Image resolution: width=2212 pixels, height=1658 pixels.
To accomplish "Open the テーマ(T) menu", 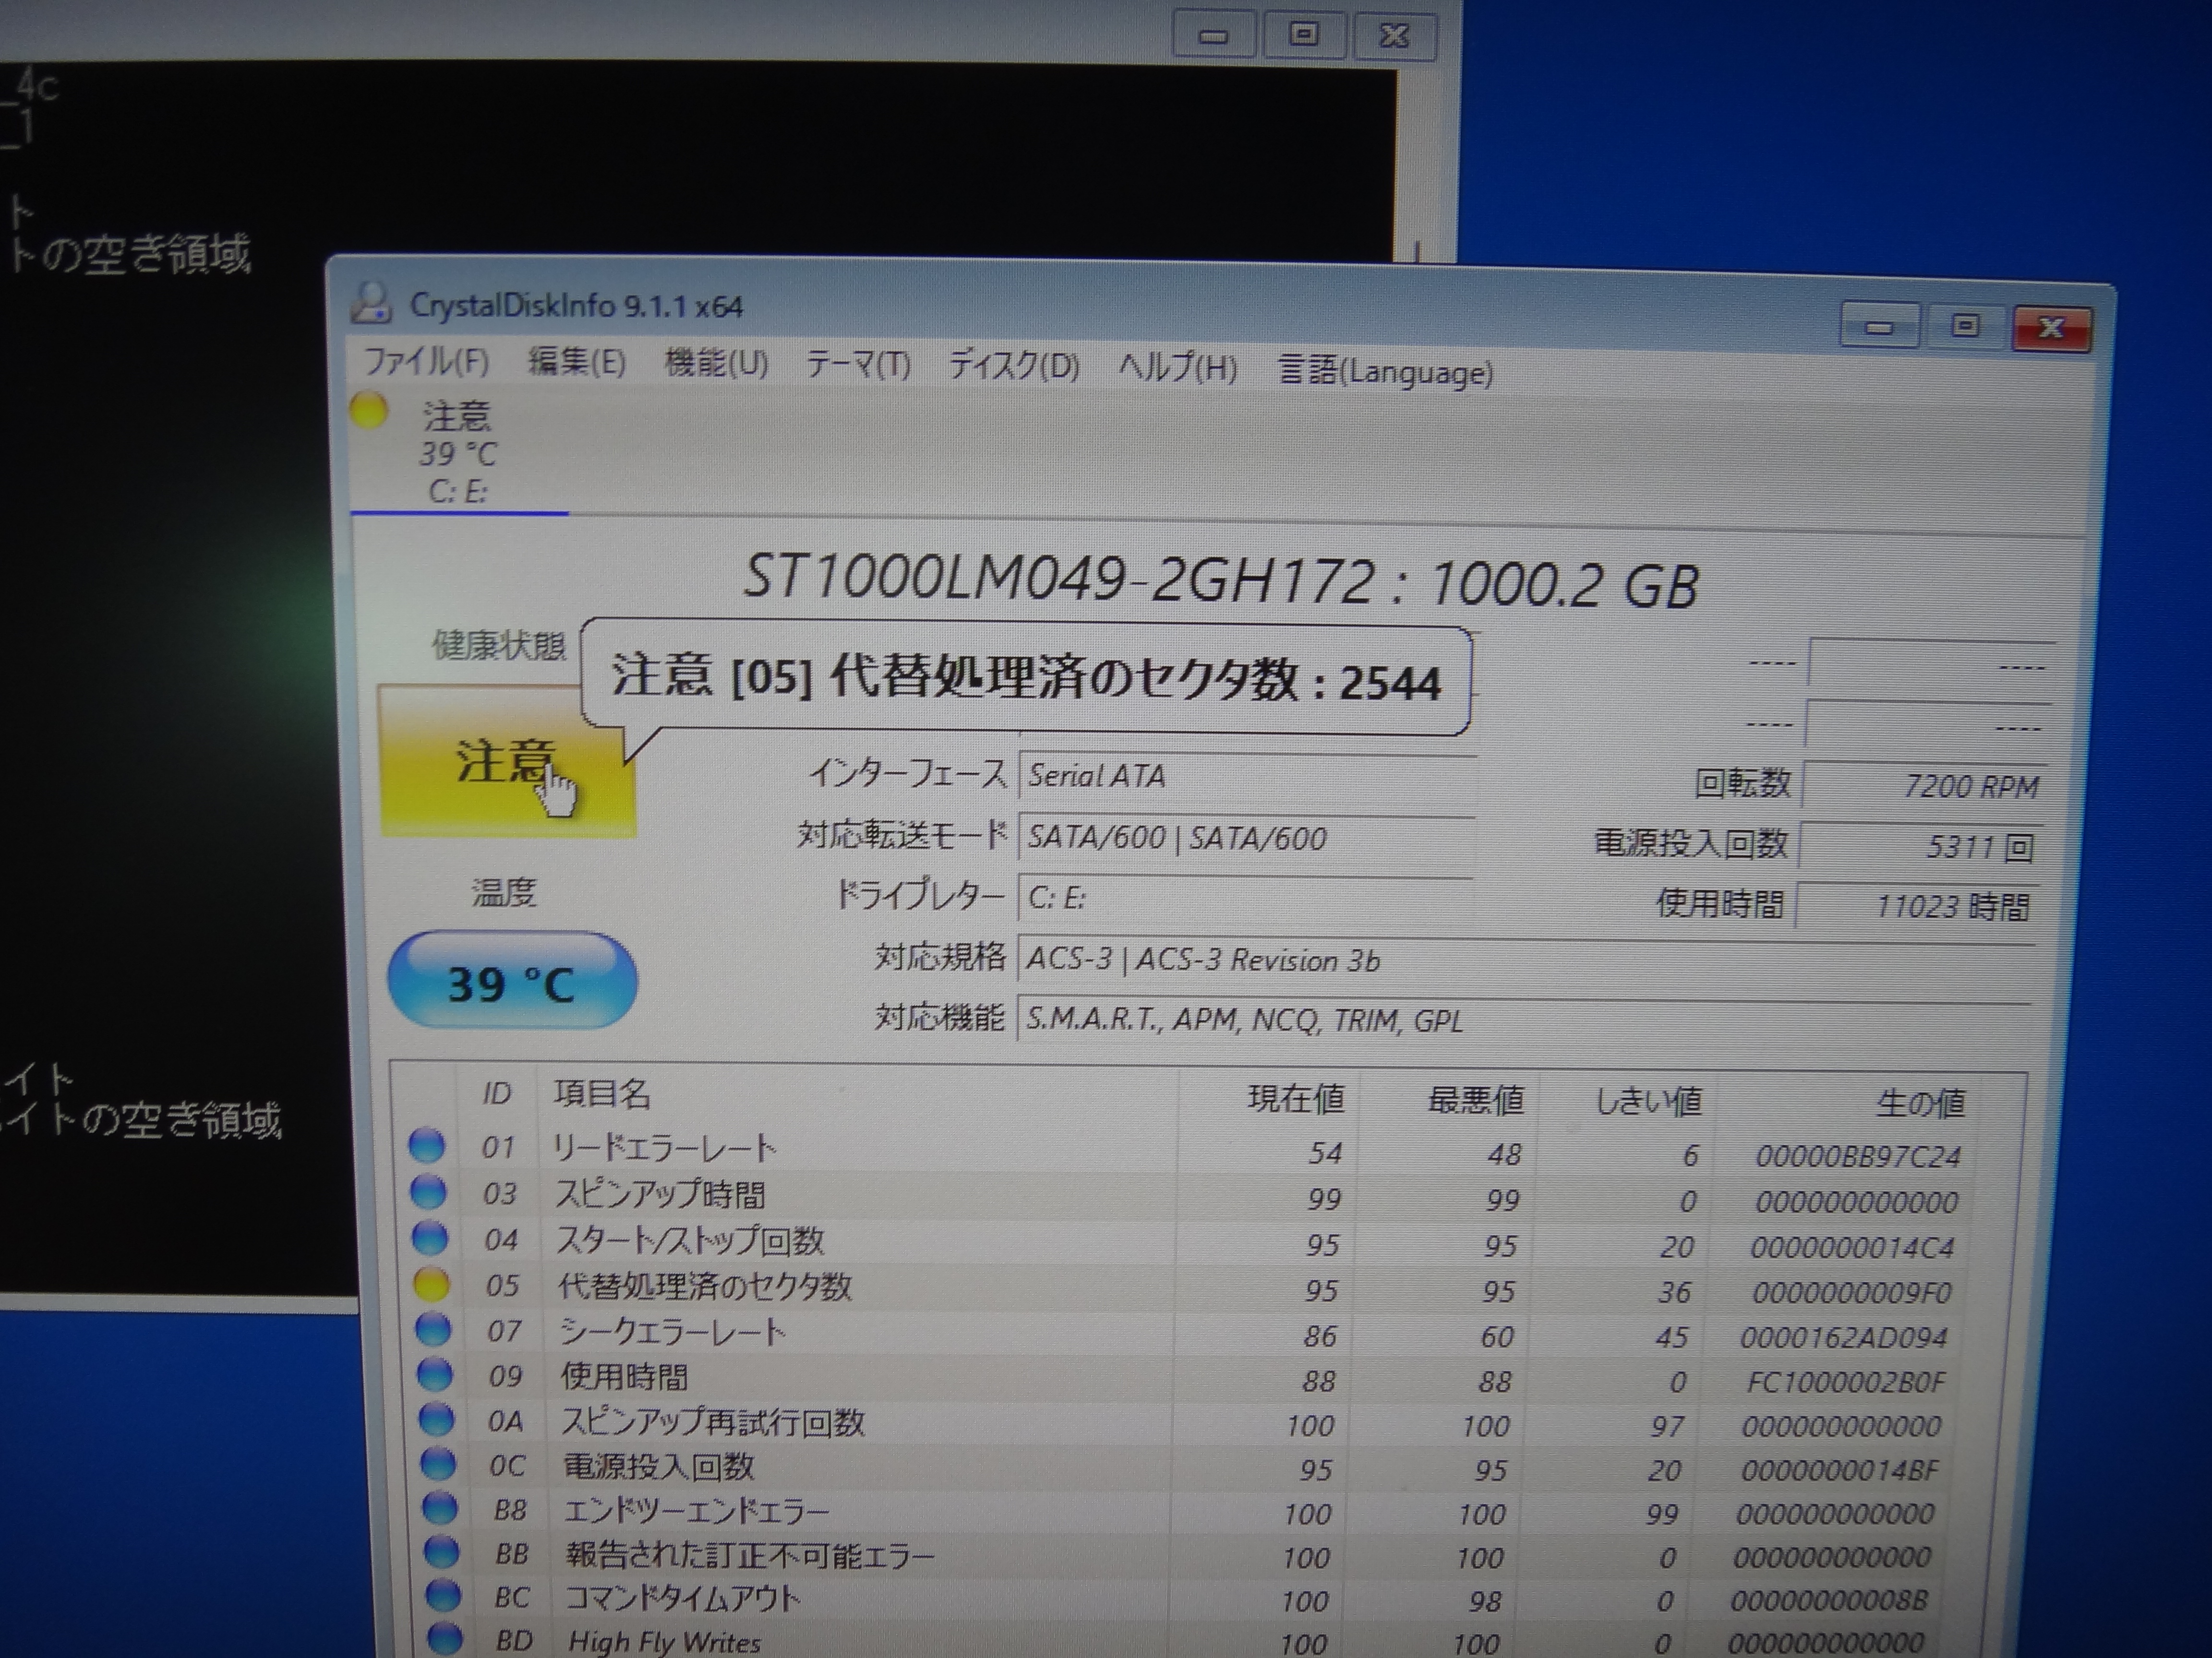I will [x=858, y=366].
